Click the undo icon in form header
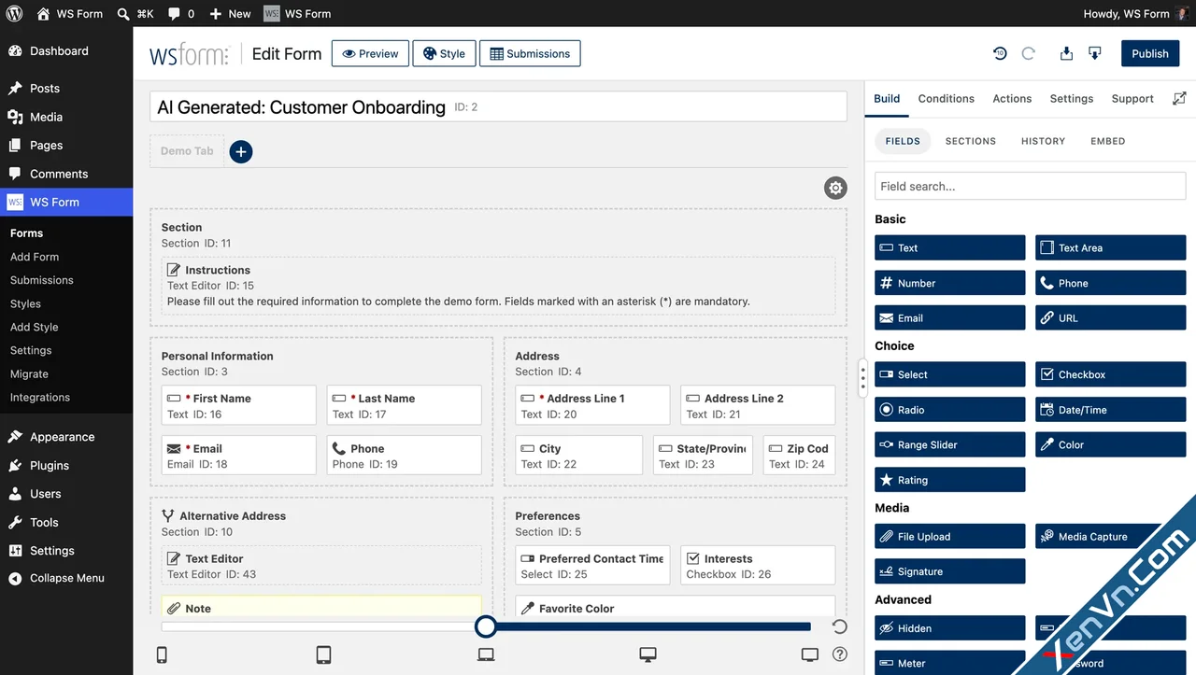 coord(1000,54)
